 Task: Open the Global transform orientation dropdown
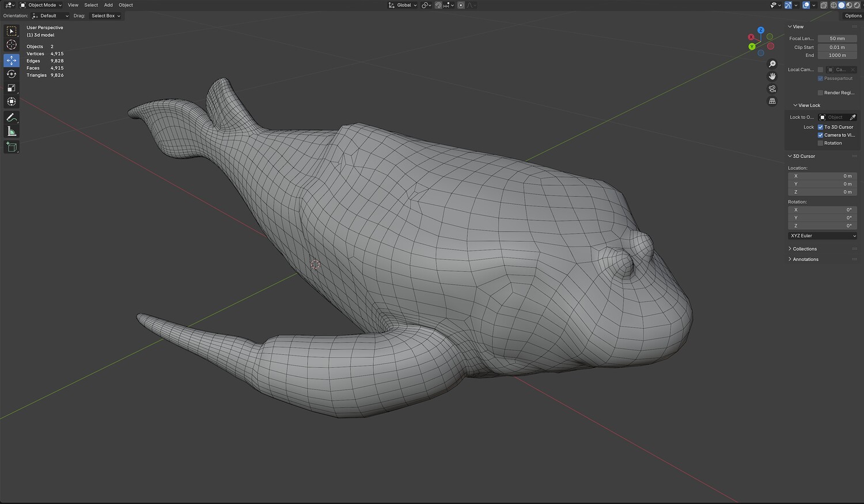pyautogui.click(x=403, y=5)
